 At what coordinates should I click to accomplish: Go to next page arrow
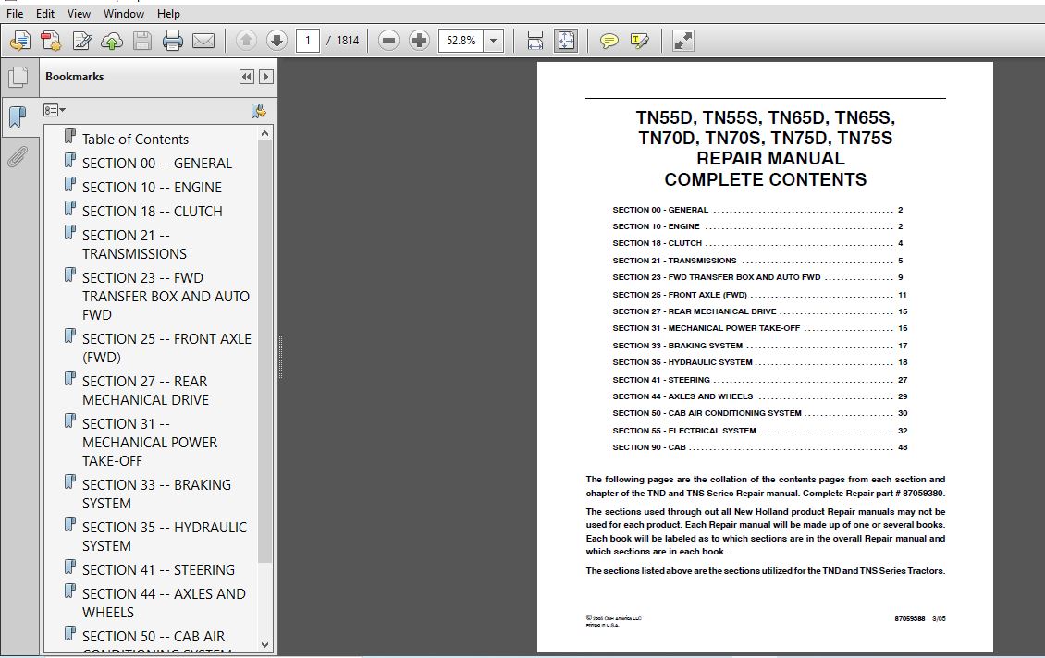click(x=277, y=41)
